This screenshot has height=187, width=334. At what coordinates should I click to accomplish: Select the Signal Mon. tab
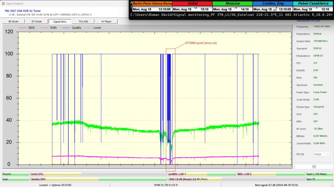tap(60, 21)
